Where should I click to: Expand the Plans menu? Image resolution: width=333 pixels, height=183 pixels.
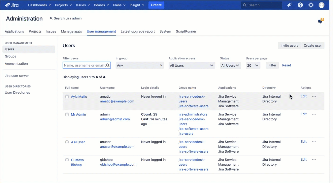(119, 5)
